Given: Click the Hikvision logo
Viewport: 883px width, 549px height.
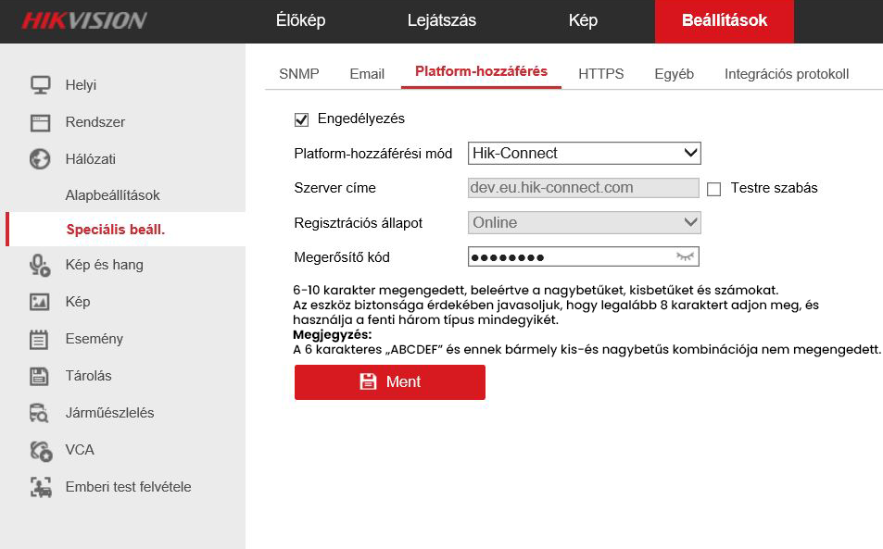Looking at the screenshot, I should tap(84, 20).
